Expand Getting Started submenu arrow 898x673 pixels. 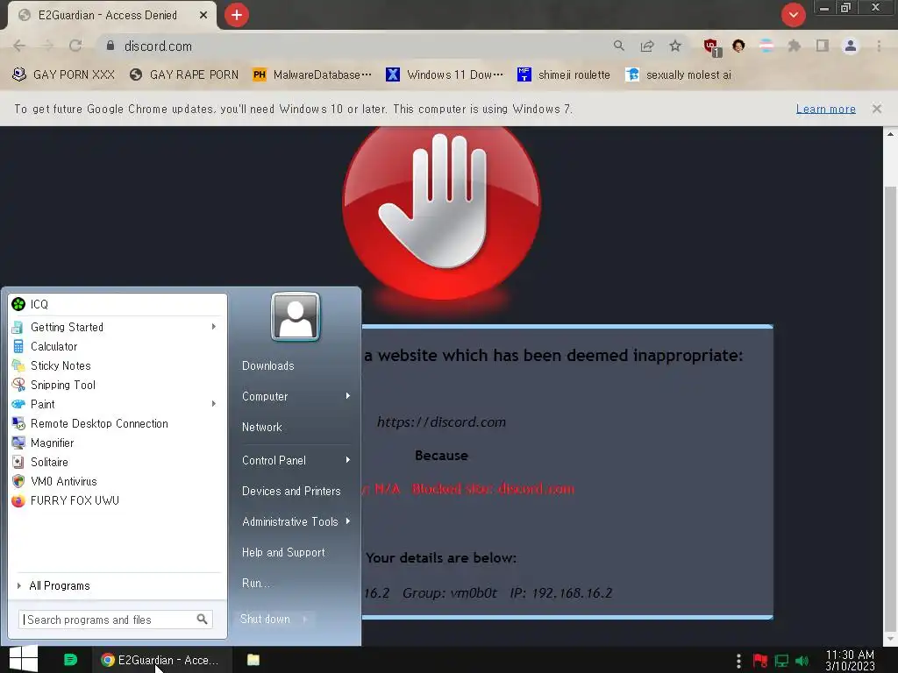click(214, 327)
